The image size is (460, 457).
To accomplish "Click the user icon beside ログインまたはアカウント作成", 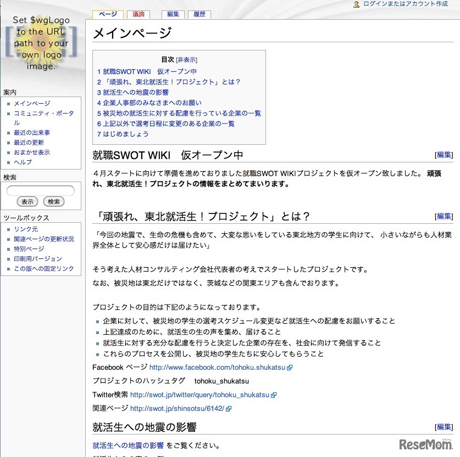I will pyautogui.click(x=357, y=4).
